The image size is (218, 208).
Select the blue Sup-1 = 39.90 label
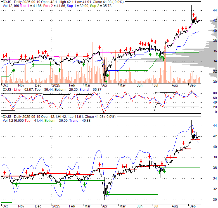click(78, 6)
